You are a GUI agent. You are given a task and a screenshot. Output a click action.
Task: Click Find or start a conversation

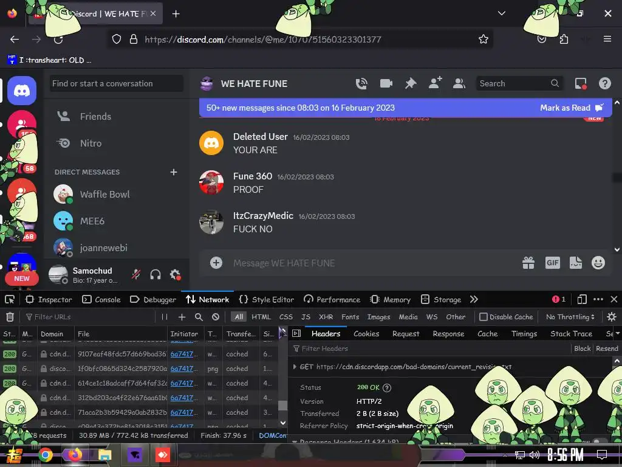117,83
